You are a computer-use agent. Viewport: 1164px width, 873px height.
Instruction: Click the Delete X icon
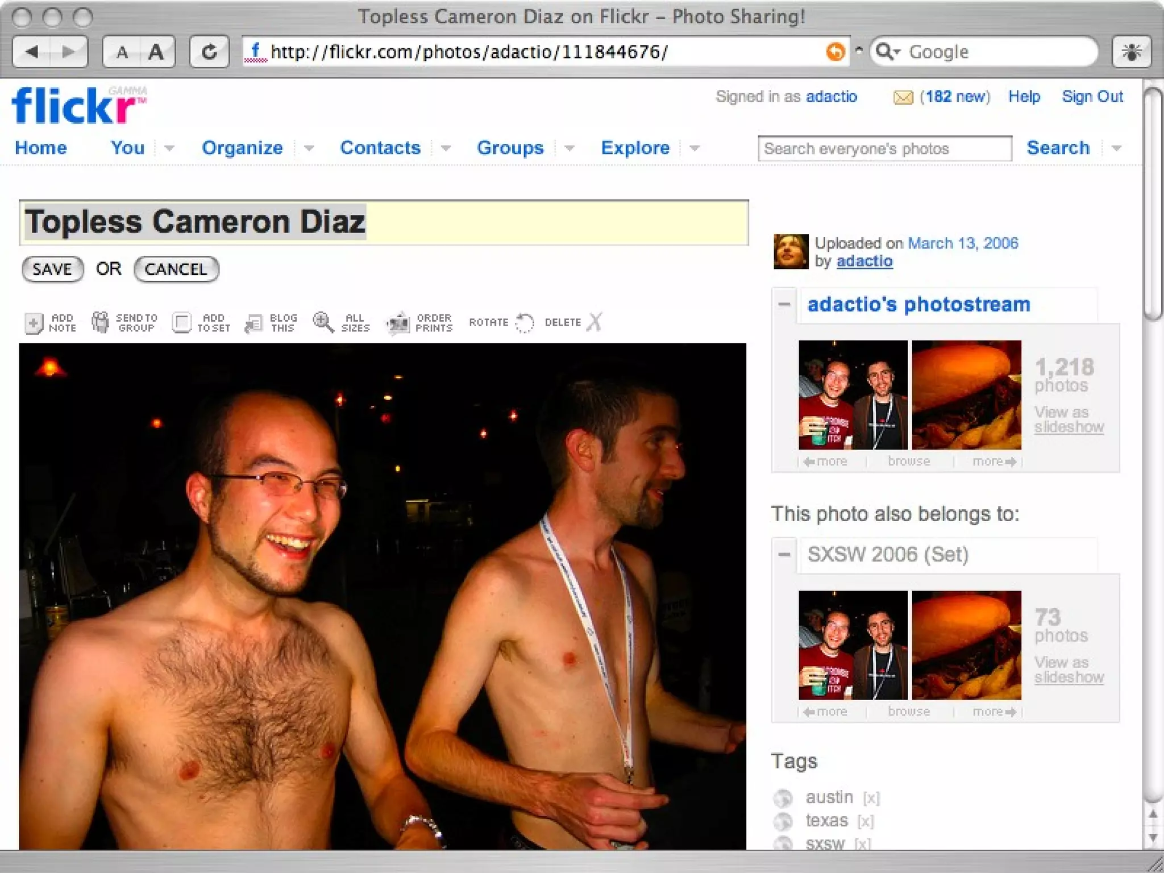pyautogui.click(x=594, y=322)
